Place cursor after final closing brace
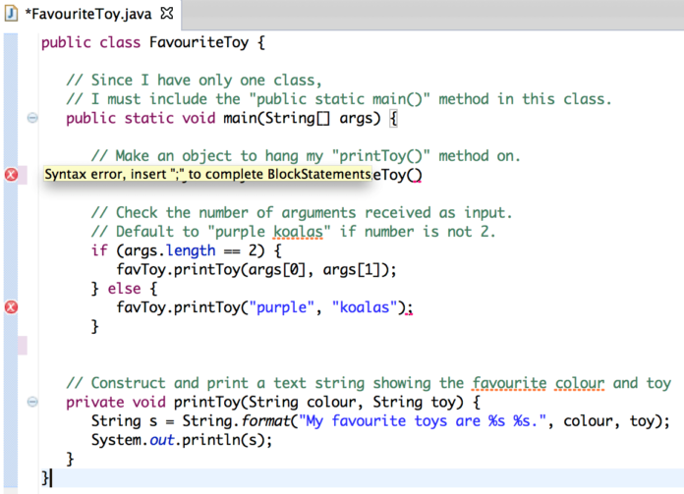Viewport: 684px width, 494px height. [51, 477]
